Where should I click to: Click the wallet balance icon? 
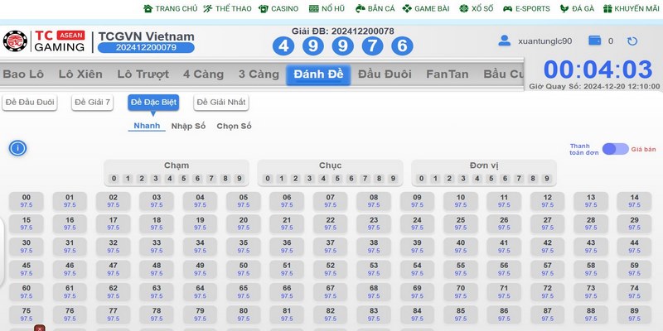click(x=594, y=41)
